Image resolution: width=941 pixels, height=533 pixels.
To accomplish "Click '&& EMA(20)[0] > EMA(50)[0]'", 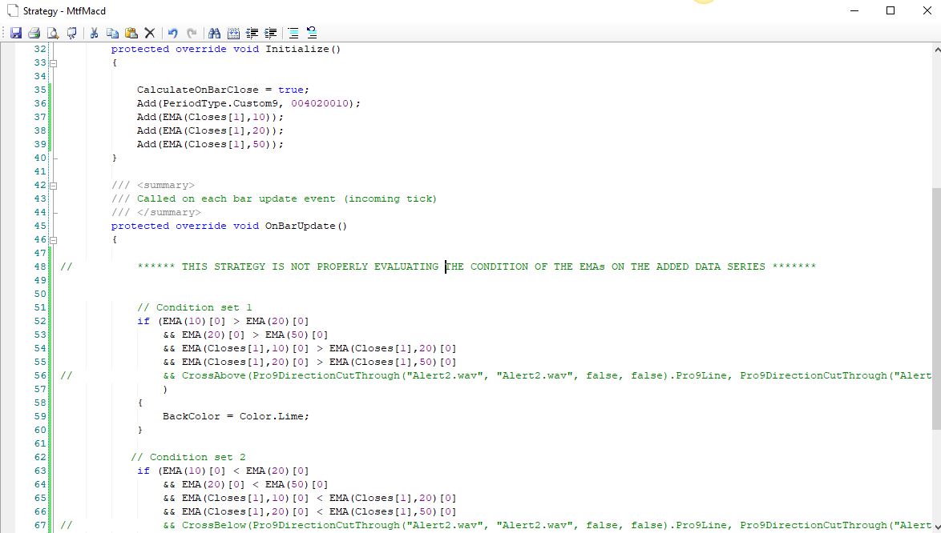I will coord(245,335).
